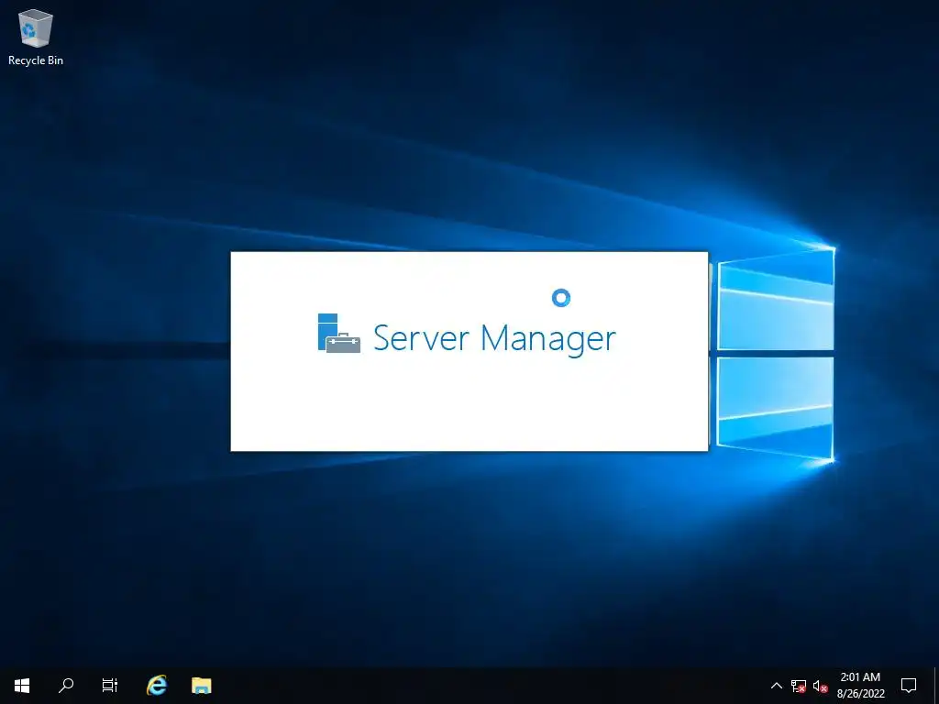Show hidden system tray icons
Image resolution: width=939 pixels, height=704 pixels.
(x=776, y=686)
